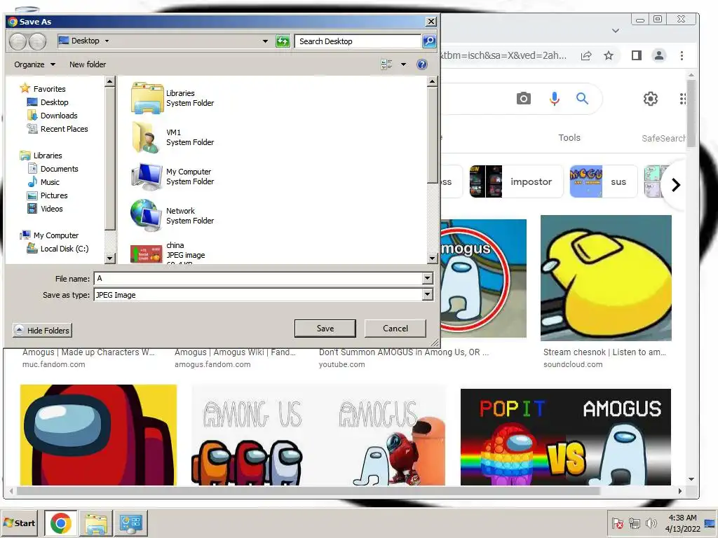Click file list scrollbar down arrow
The height and width of the screenshot is (538, 718).
click(x=432, y=258)
